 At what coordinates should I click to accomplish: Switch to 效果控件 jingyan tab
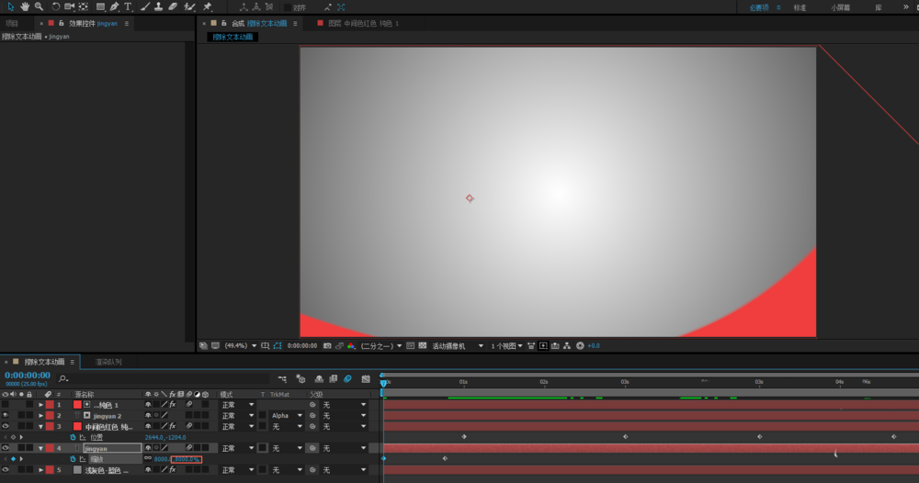coord(93,24)
